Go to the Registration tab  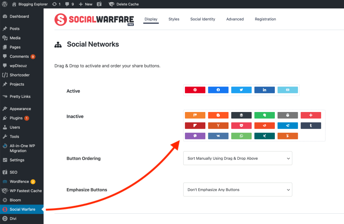click(265, 19)
